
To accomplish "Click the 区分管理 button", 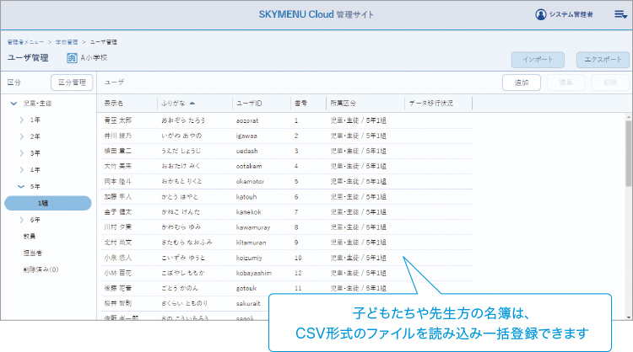I will tap(72, 83).
